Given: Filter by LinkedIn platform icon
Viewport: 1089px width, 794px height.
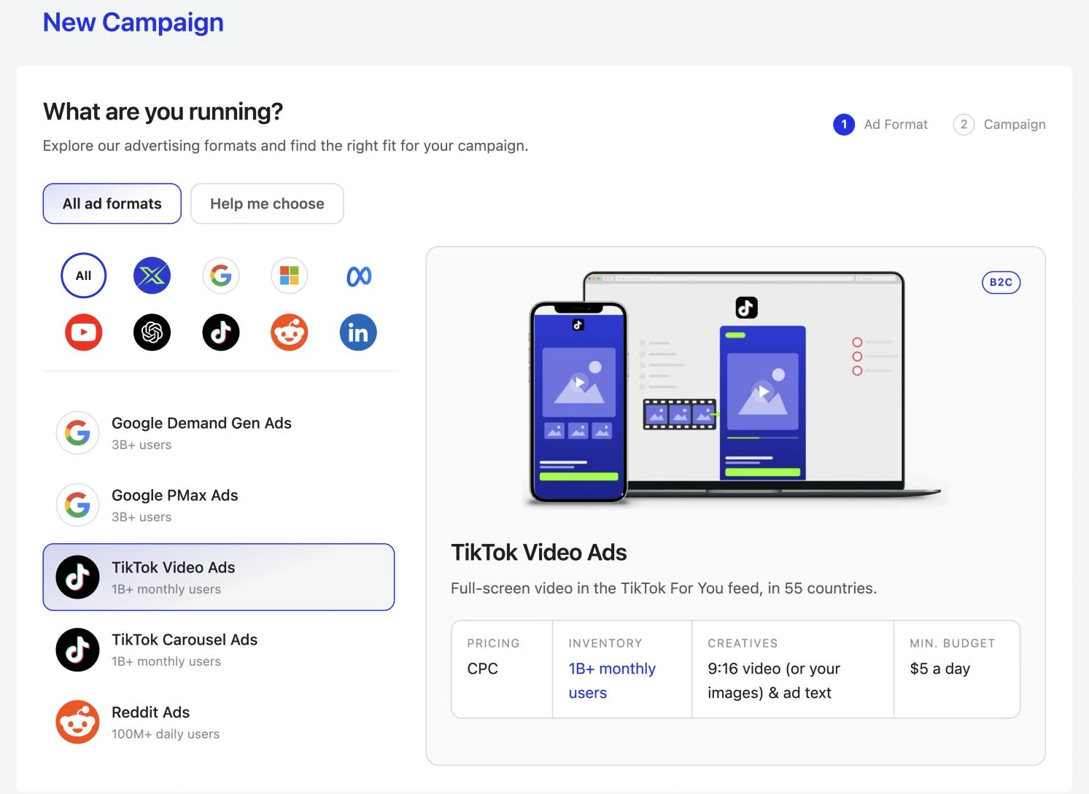Looking at the screenshot, I should (x=358, y=332).
